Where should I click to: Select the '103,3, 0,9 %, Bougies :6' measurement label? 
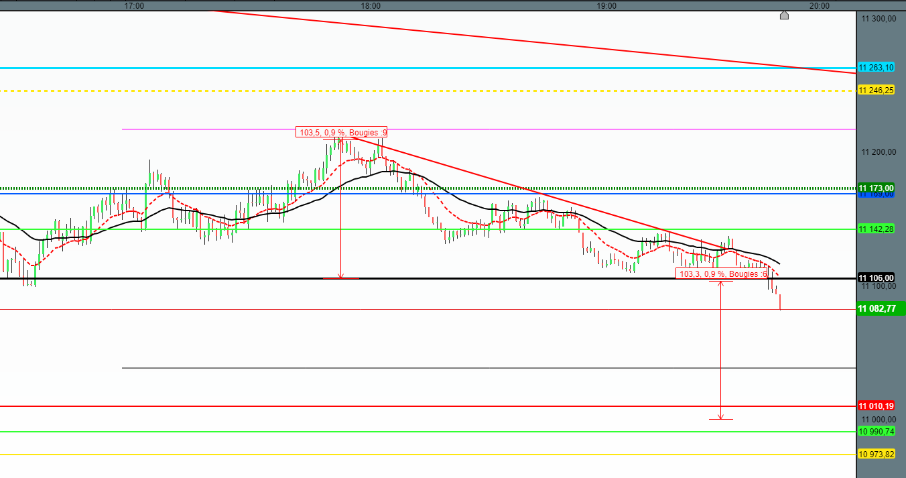(722, 274)
